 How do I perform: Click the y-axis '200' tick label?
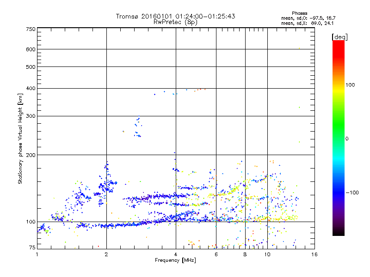tap(31, 155)
